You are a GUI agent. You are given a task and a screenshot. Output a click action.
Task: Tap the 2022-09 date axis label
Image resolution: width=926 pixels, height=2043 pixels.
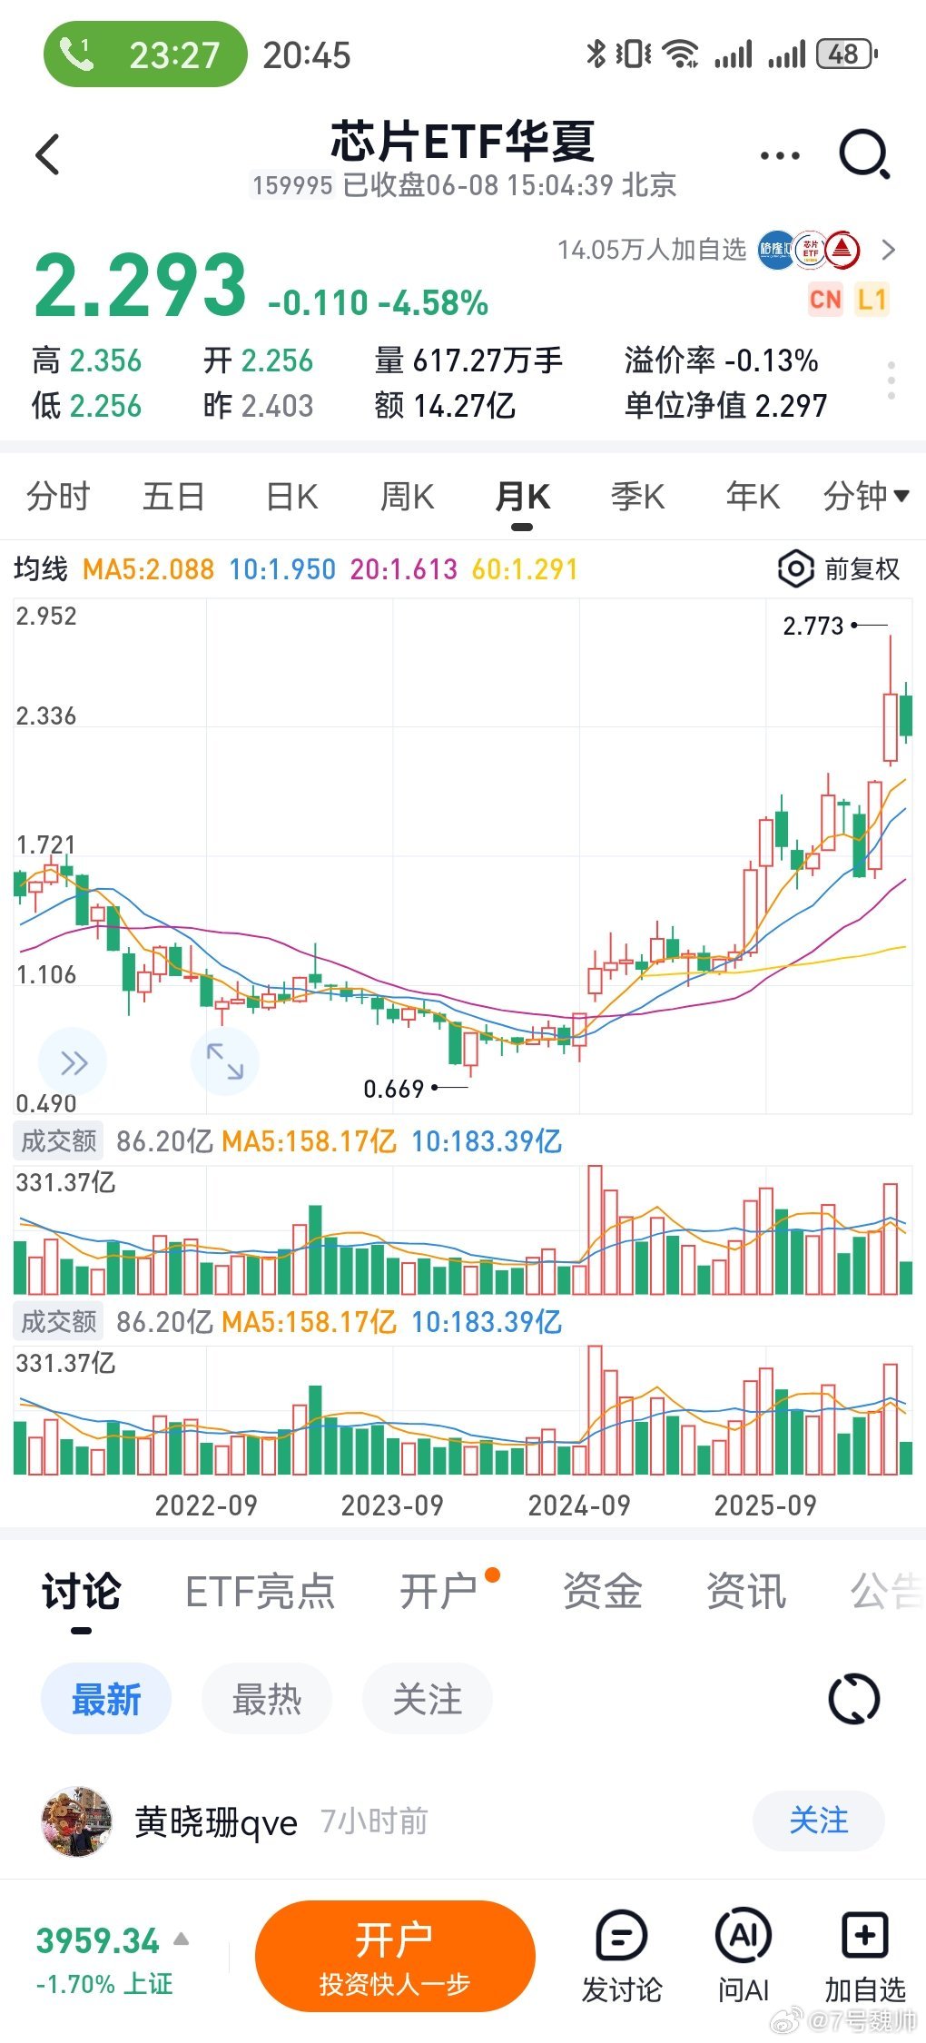[206, 1506]
